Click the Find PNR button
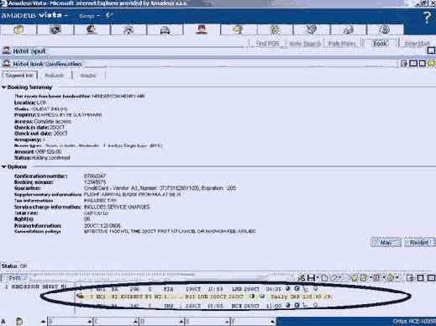Image resolution: width=436 pixels, height=326 pixels. 268,44
